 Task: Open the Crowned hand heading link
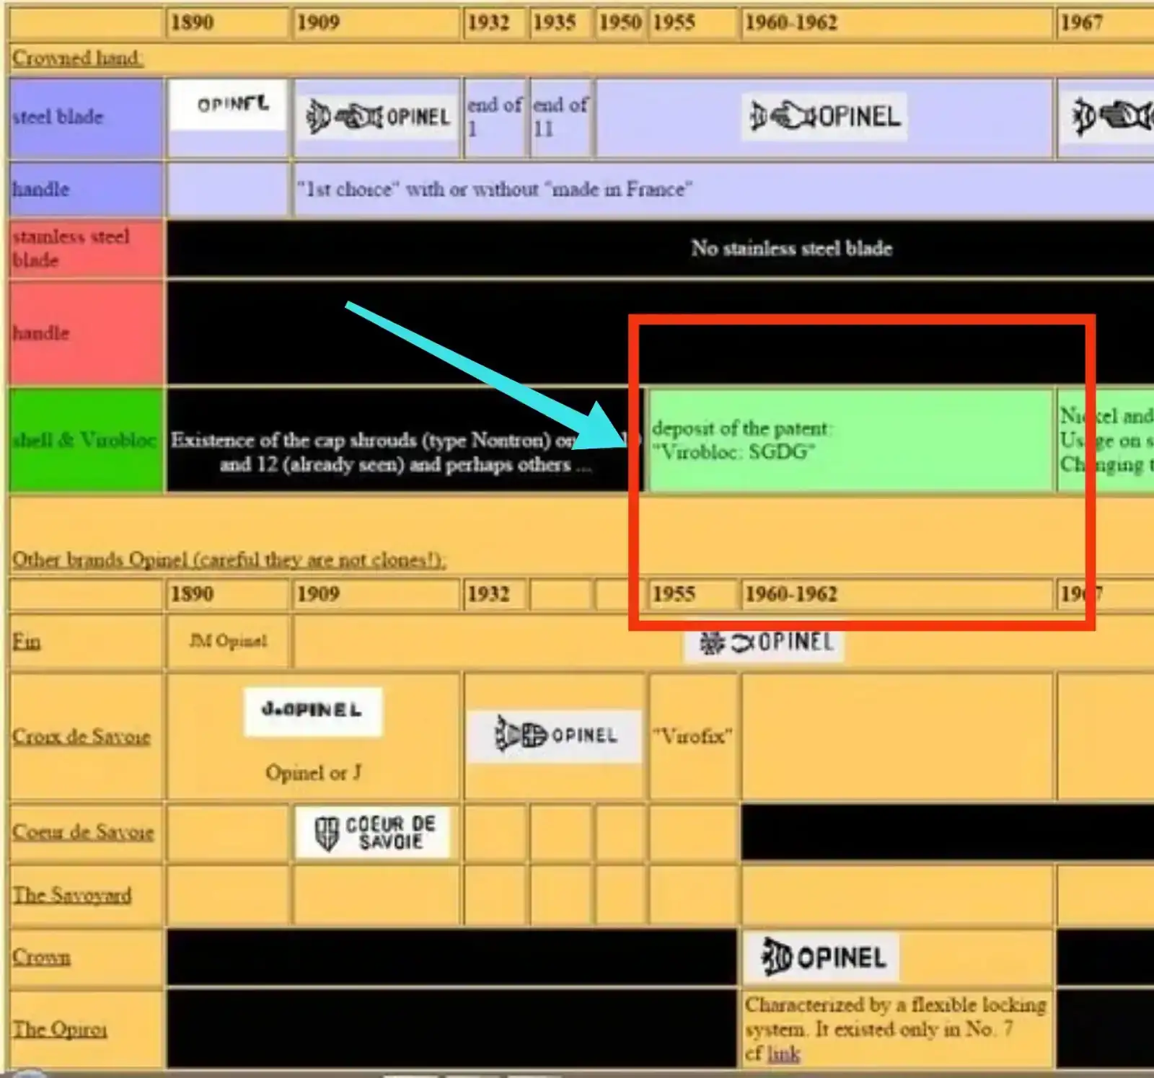pyautogui.click(x=77, y=58)
